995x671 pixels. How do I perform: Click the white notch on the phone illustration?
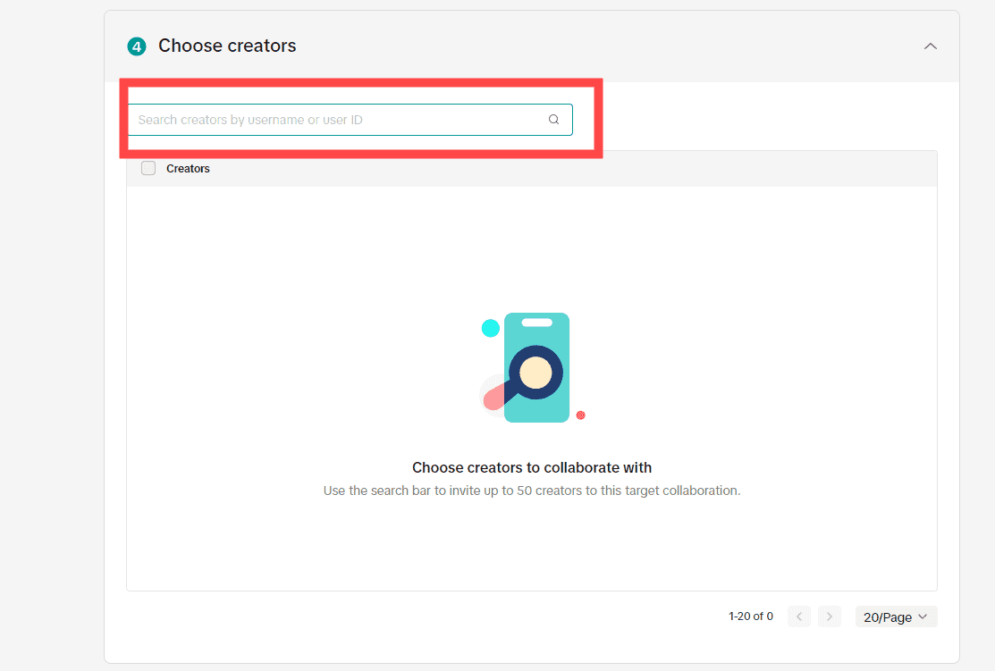(x=536, y=323)
